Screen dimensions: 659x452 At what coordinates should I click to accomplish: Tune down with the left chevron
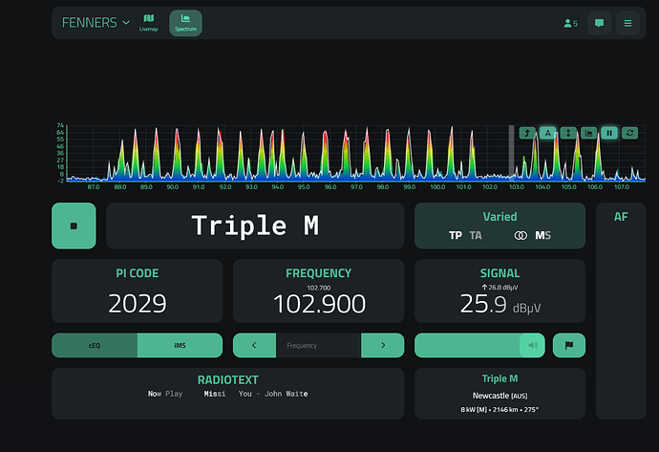[x=254, y=345]
